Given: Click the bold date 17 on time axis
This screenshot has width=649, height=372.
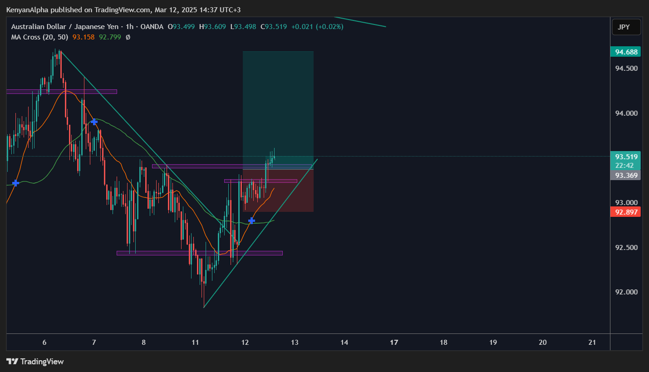Looking at the screenshot, I should click(394, 343).
